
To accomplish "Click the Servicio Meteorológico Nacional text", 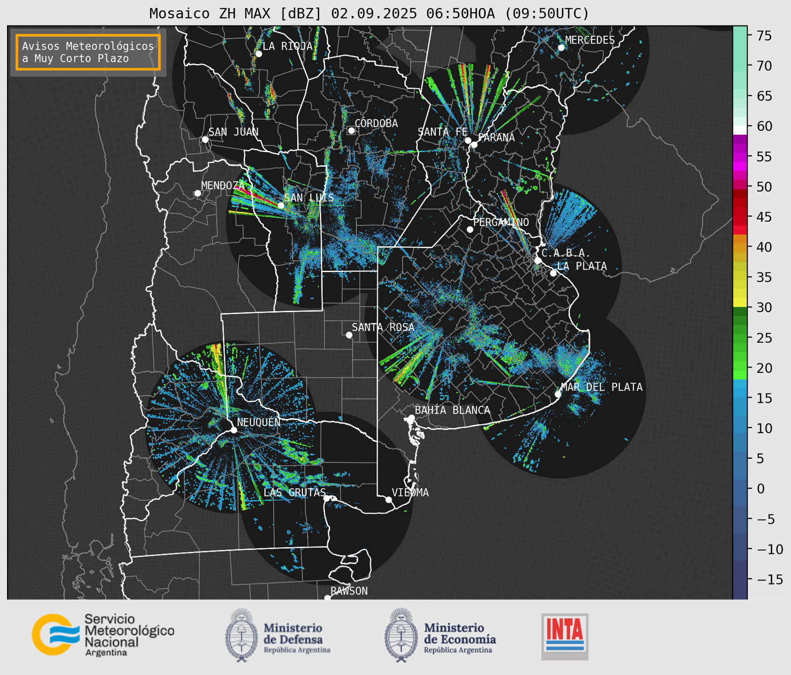I will (129, 635).
